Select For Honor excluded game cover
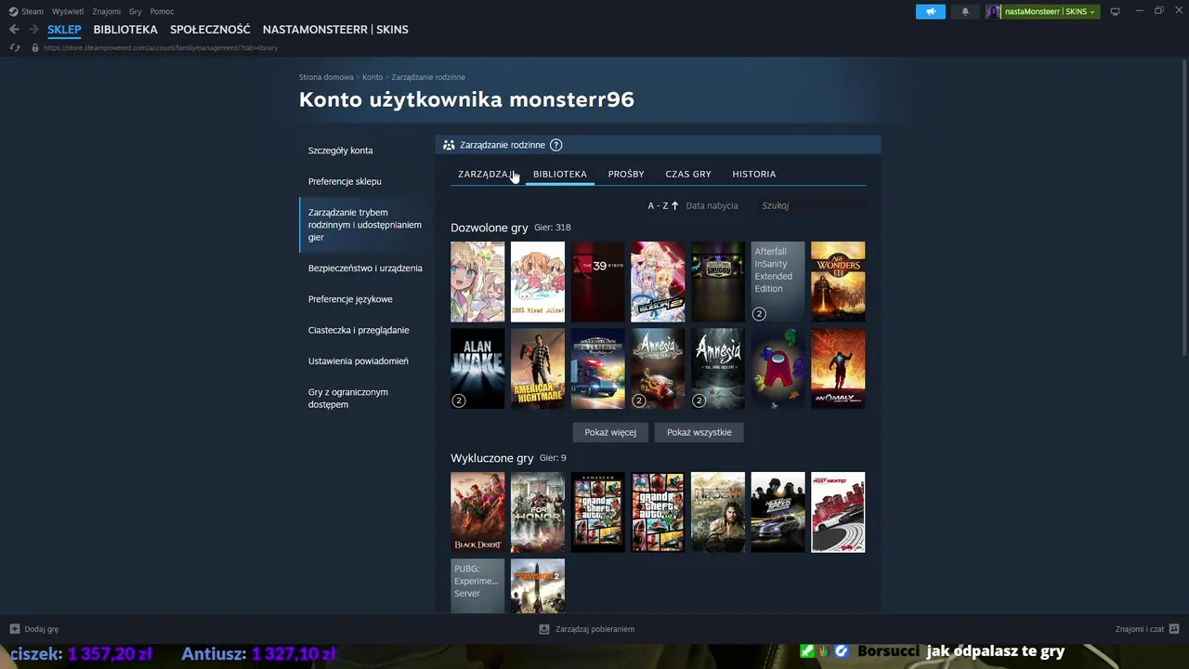This screenshot has width=1189, height=669. tap(538, 512)
